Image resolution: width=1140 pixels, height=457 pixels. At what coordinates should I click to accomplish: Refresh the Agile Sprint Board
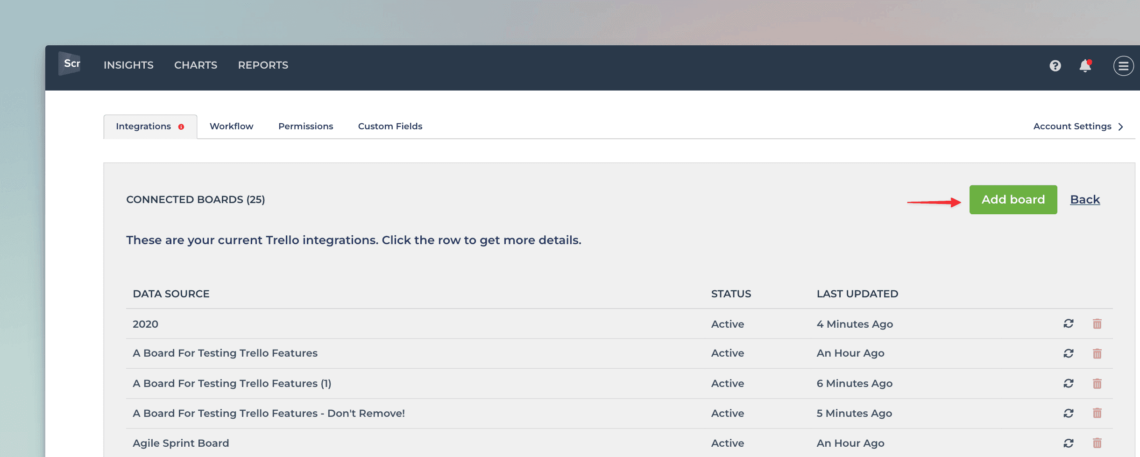point(1069,443)
